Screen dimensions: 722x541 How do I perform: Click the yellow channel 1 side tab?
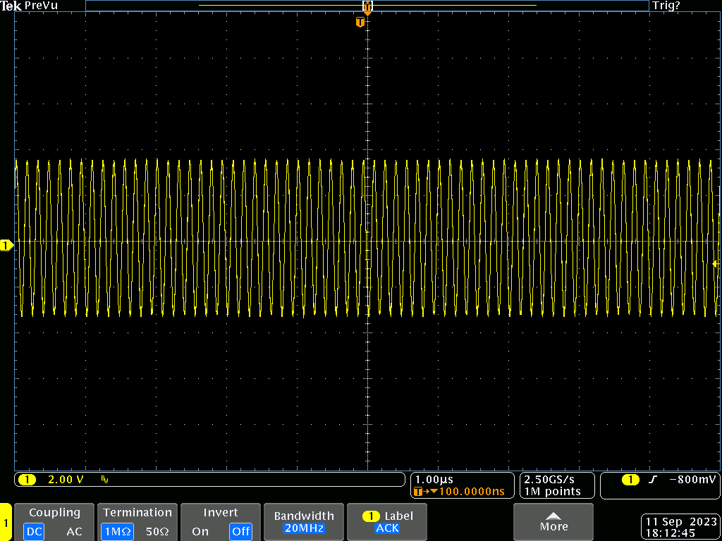[6, 523]
